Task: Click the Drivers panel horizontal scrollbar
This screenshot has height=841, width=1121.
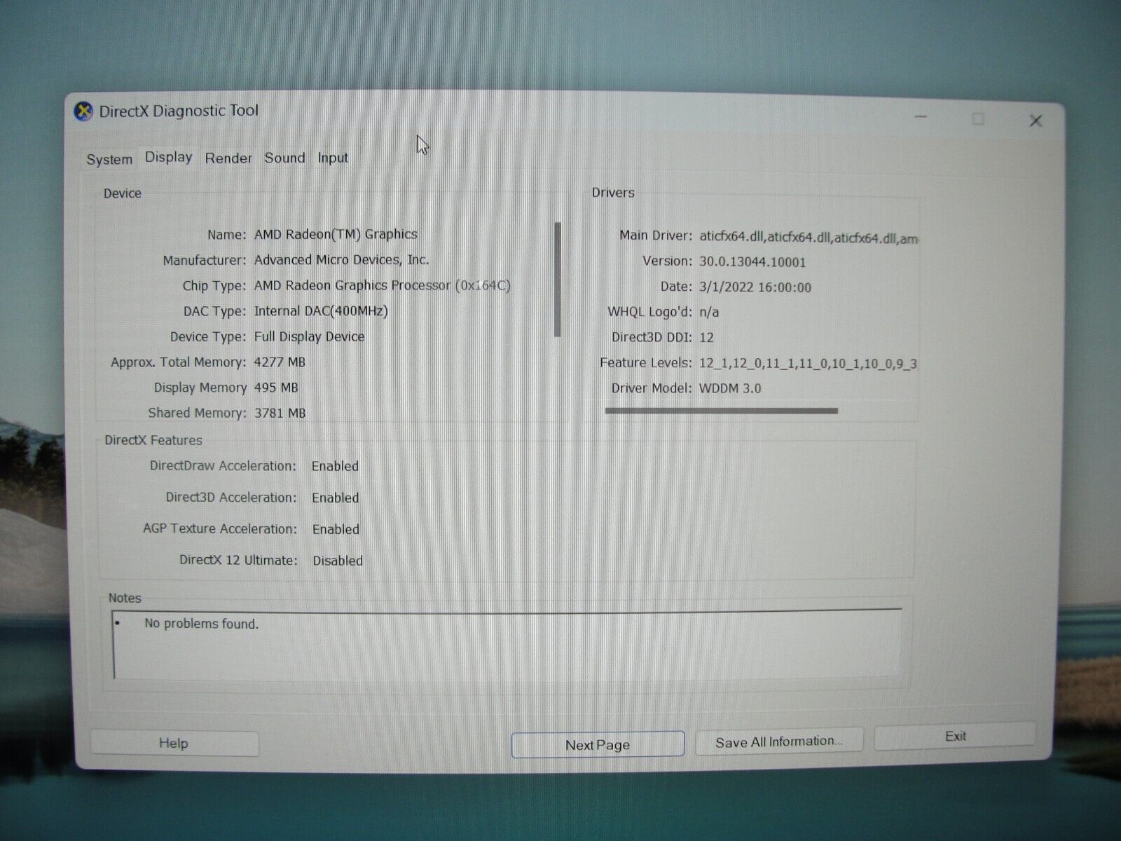Action: [722, 411]
